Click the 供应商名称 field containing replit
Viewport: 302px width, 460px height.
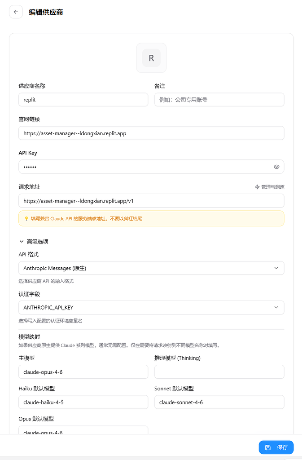click(x=83, y=100)
